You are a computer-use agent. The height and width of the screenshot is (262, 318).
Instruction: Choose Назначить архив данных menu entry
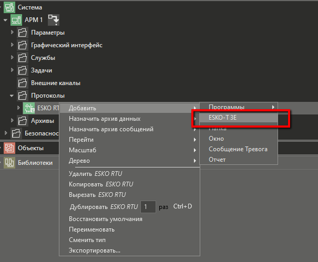[x=105, y=119]
